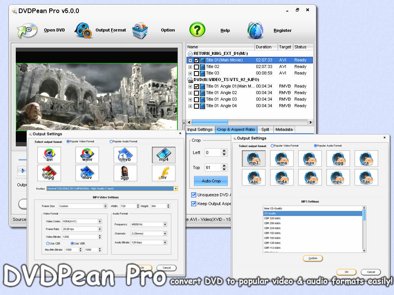This screenshot has height=295, width=394.
Task: Select the 3gp video format icon
Action: 125,173
